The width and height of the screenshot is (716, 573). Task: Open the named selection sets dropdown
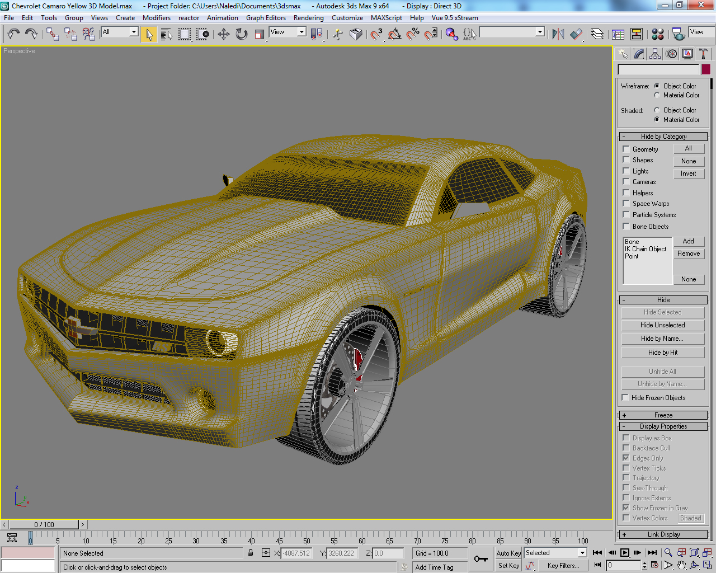coord(540,32)
